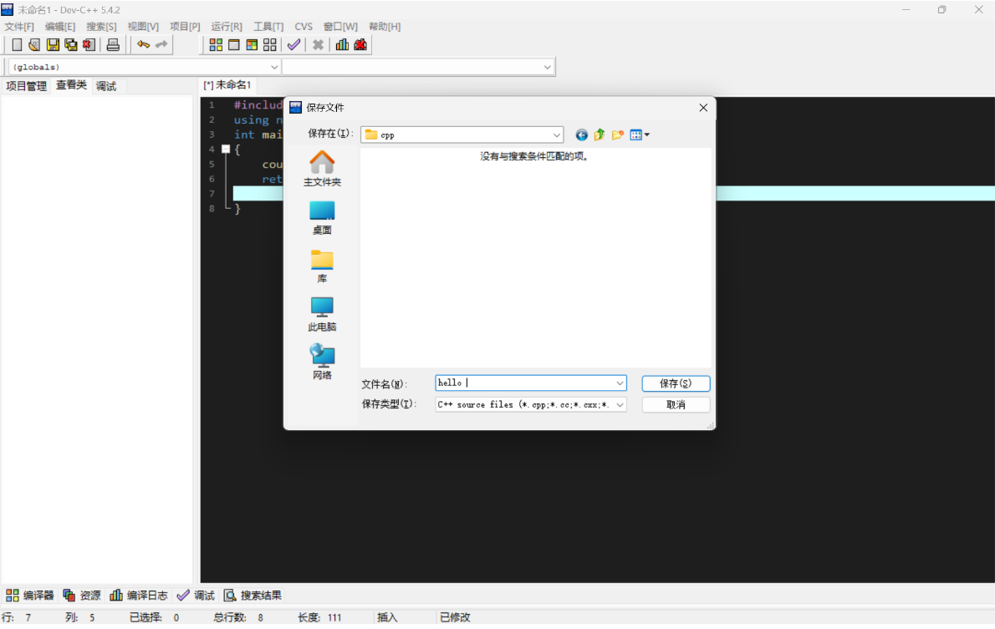Go up one folder level in dialog
The height and width of the screenshot is (629, 995).
[x=599, y=134]
